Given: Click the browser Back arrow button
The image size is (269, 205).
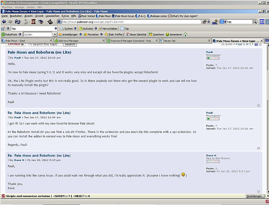Looking at the screenshot, I should coord(4,22).
